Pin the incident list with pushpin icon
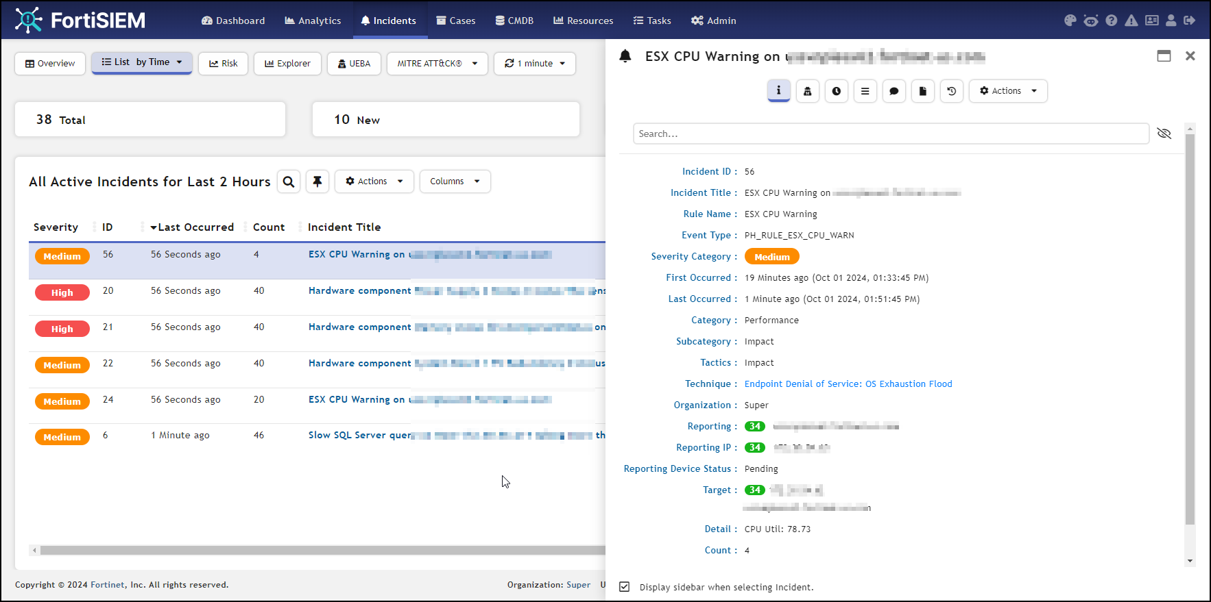 tap(317, 181)
